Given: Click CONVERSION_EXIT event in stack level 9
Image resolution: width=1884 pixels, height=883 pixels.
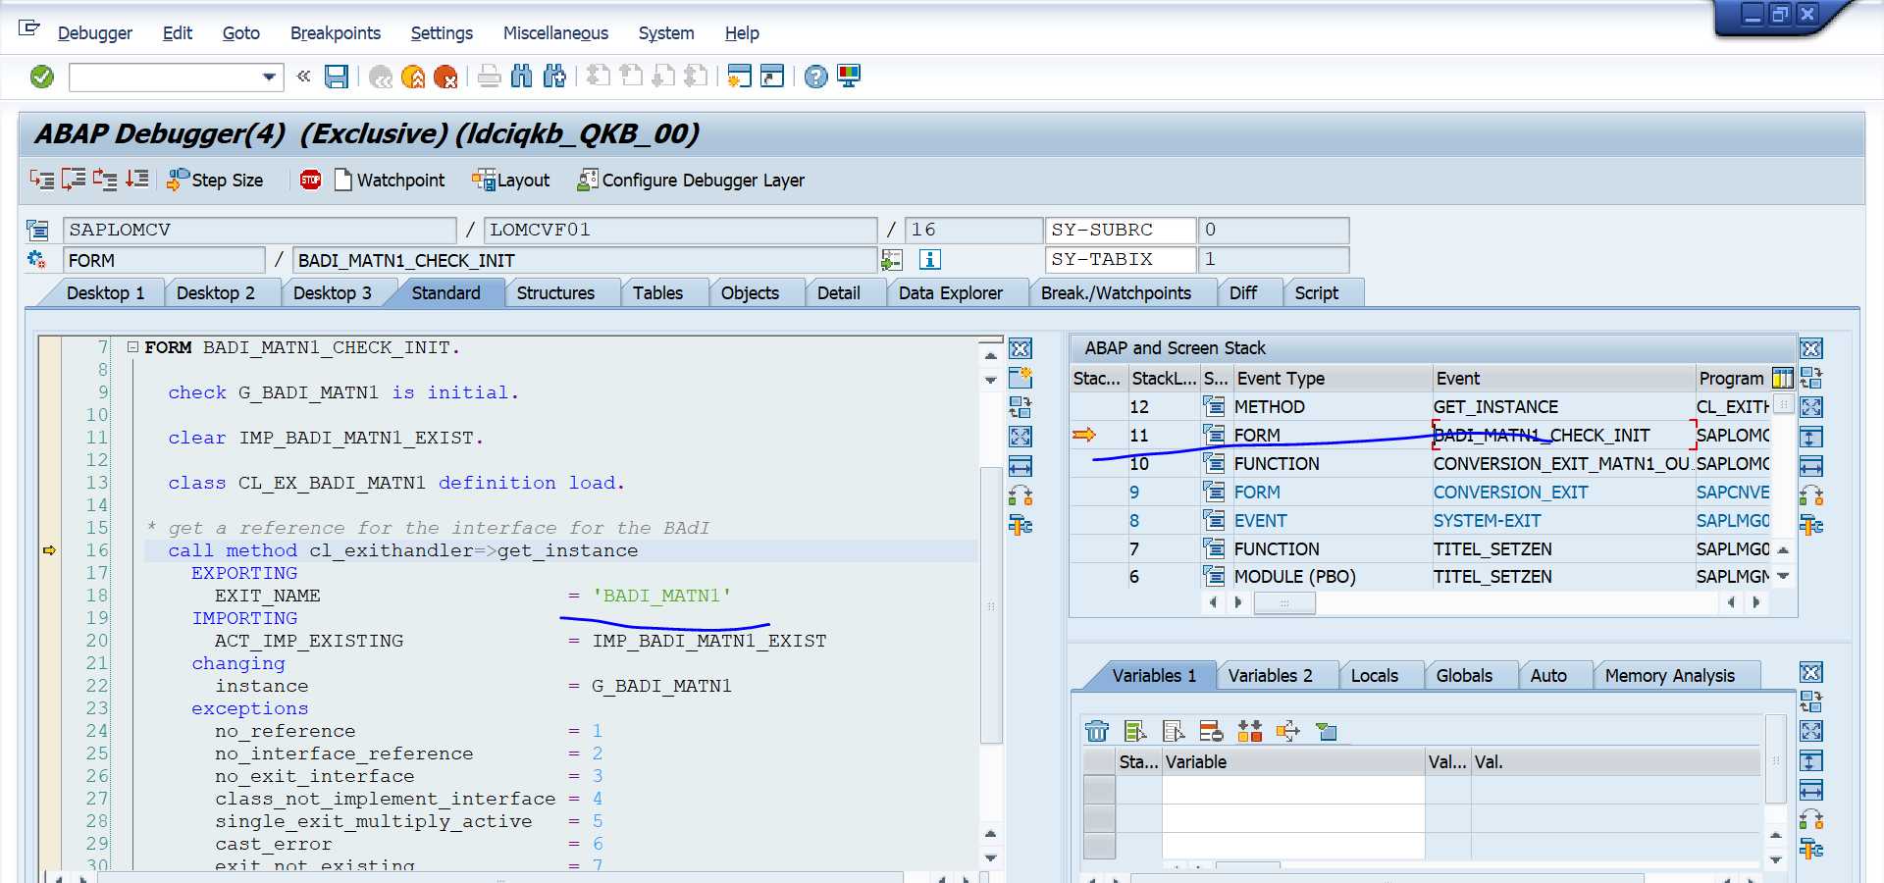Looking at the screenshot, I should pos(1510,493).
